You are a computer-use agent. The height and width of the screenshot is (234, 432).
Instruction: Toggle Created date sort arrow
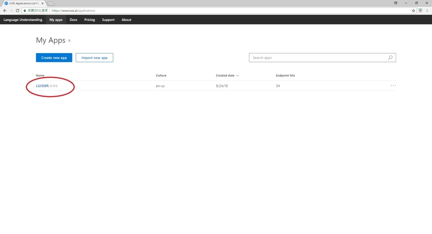238,75
